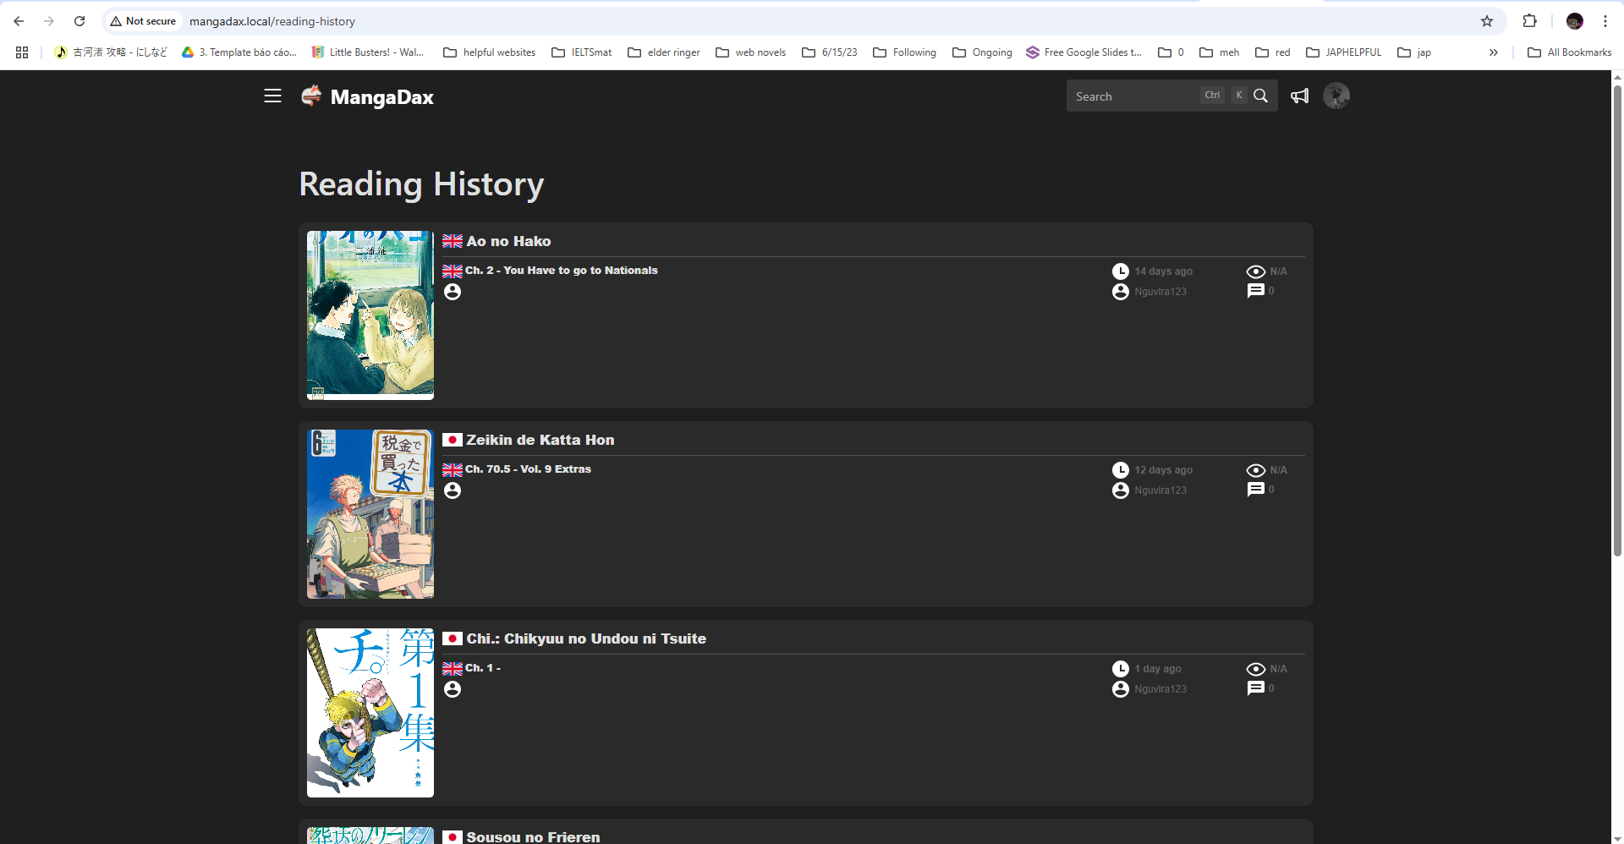Click clock icon beside 12 days ago
The height and width of the screenshot is (844, 1624).
[x=1121, y=470]
